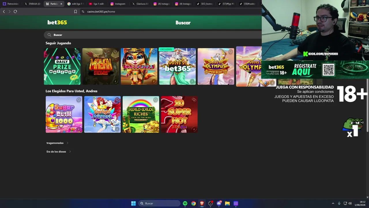Show info for Gates of bet365
Screen dimensions: 369x208
coord(192,81)
